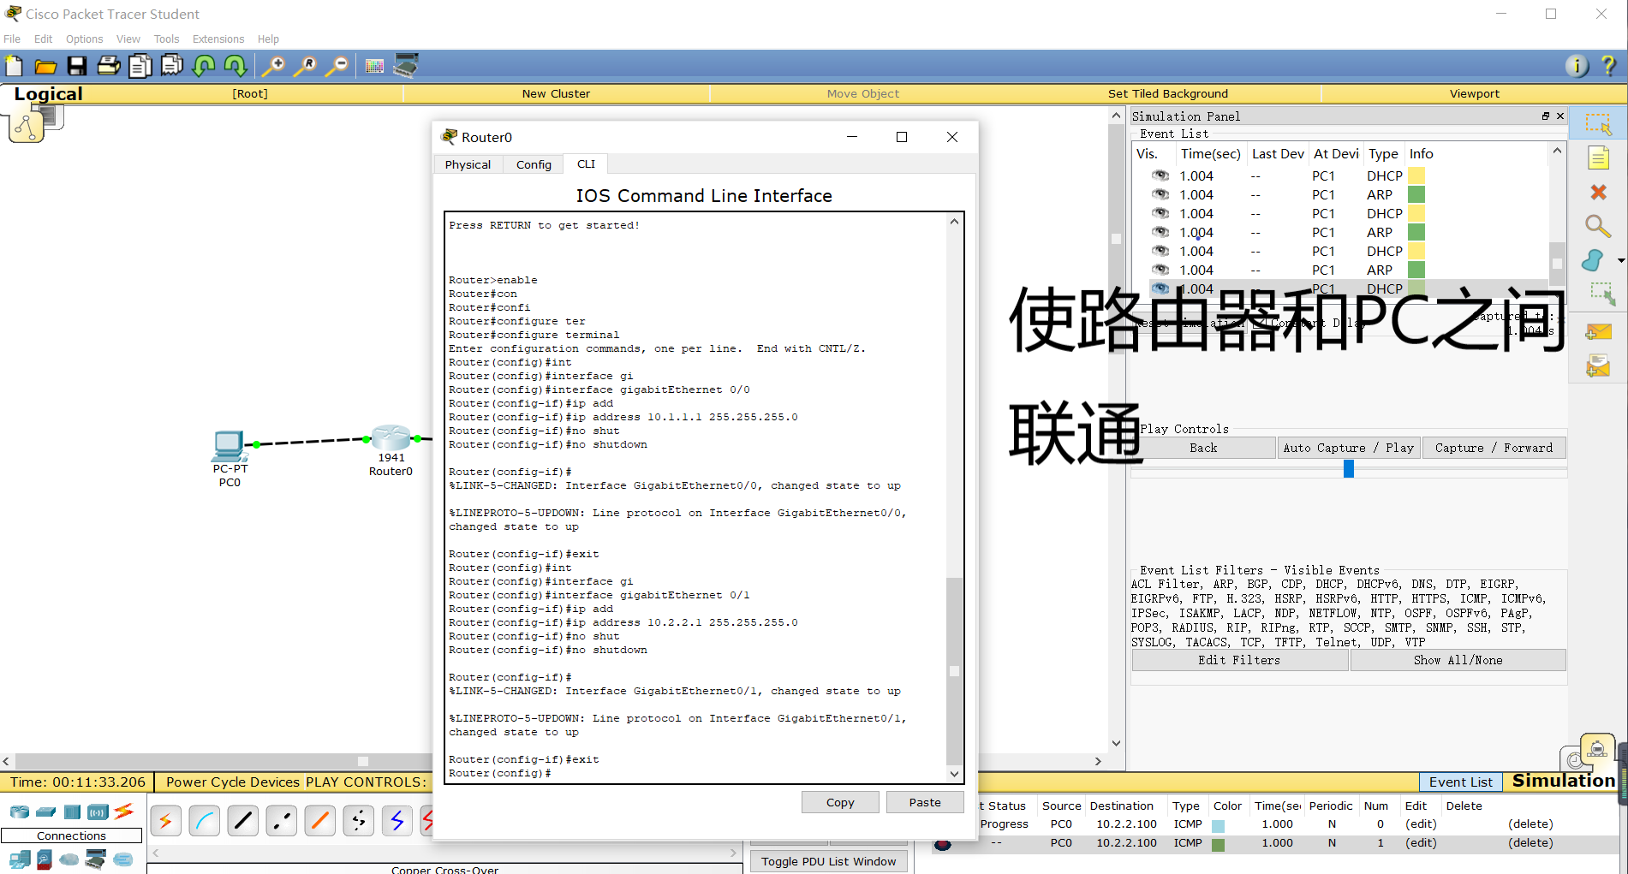
Task: Pick the light blue console cable
Action: coord(205,821)
